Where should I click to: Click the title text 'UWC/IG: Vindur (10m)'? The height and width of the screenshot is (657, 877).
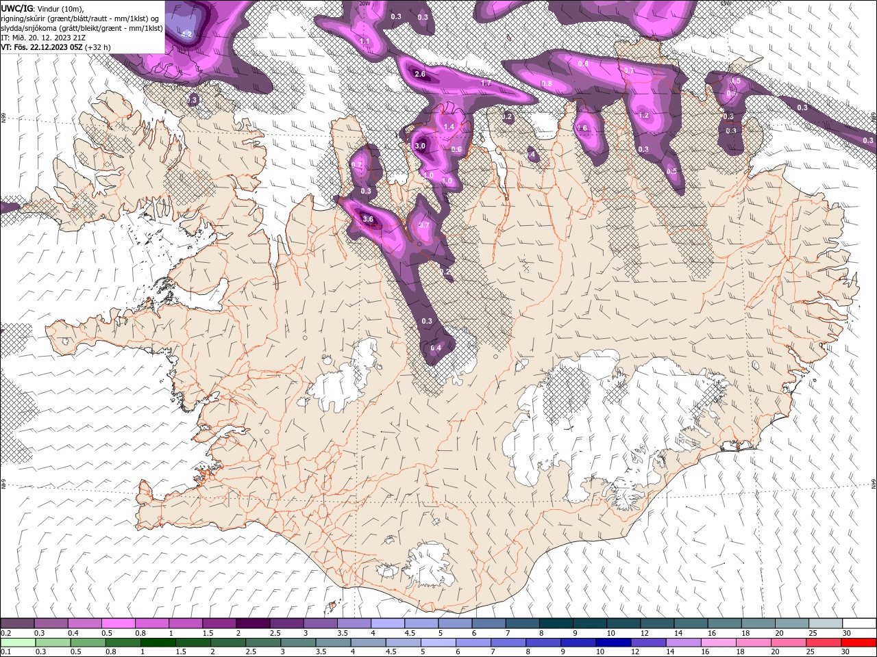tap(42, 8)
